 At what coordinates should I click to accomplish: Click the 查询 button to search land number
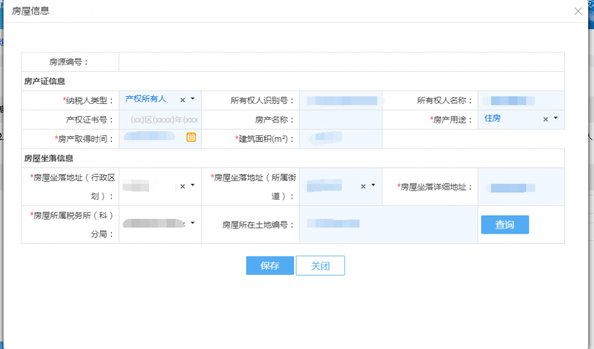[x=504, y=224]
